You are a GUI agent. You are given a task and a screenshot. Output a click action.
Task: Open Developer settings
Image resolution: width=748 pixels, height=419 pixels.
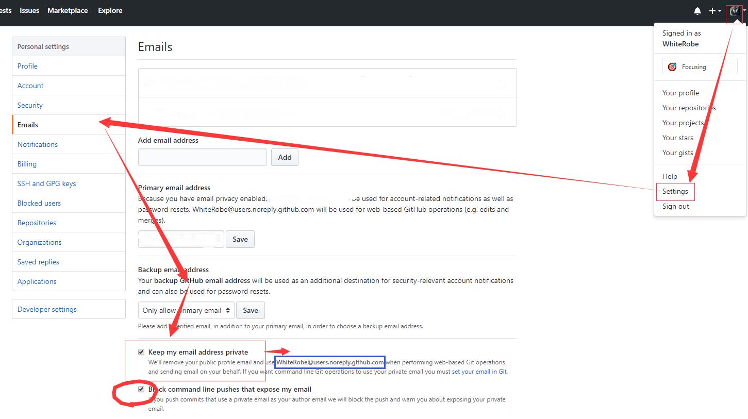pos(69,309)
